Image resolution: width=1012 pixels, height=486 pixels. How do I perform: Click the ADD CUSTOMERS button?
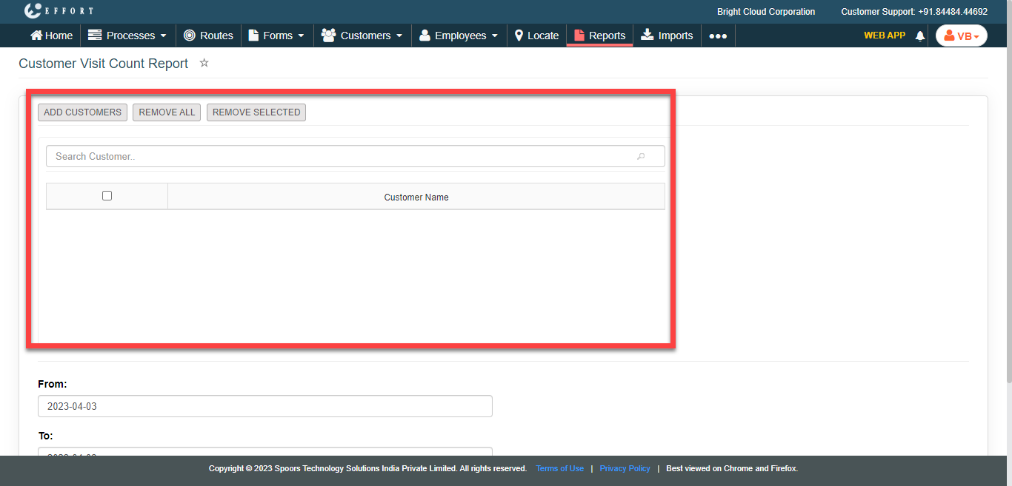[82, 112]
